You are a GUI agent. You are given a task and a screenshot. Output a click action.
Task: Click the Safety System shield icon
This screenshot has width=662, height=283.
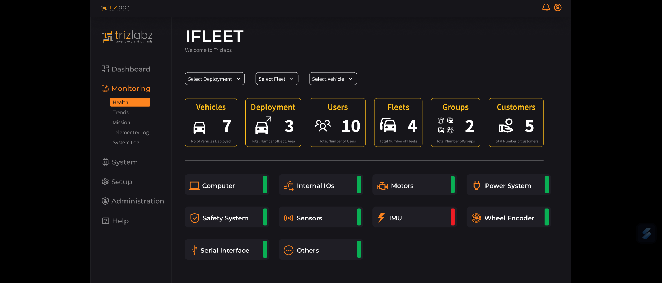tap(194, 218)
